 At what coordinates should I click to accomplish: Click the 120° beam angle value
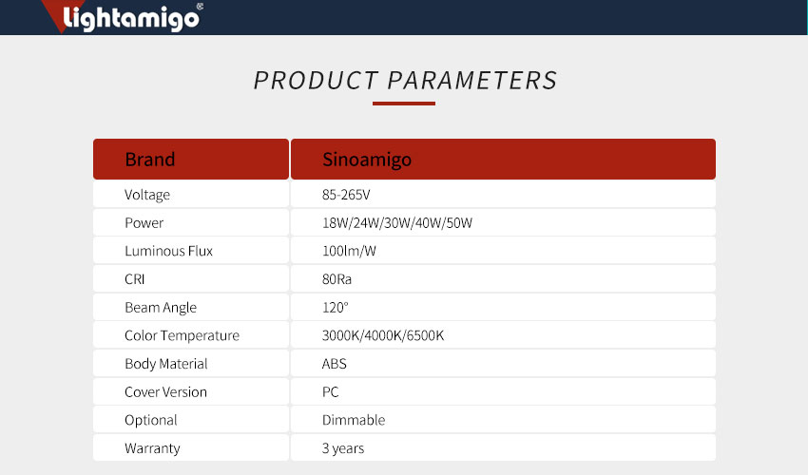click(336, 308)
